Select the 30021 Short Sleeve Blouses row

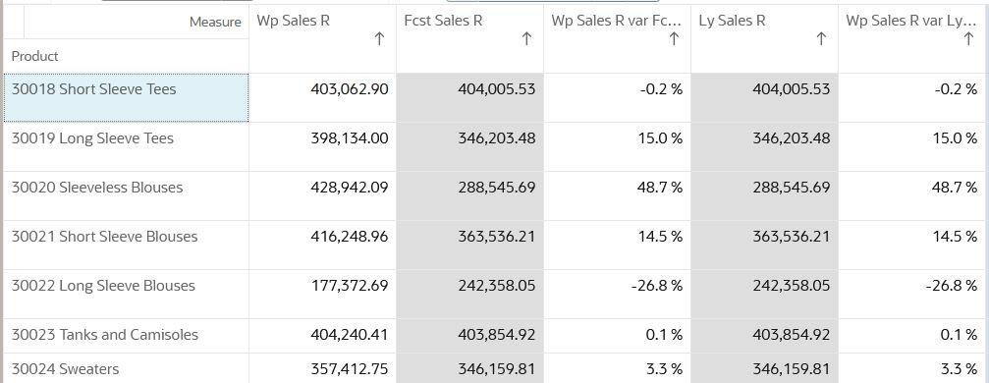click(126, 245)
